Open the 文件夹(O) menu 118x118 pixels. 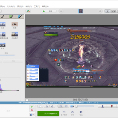tap(11, 7)
